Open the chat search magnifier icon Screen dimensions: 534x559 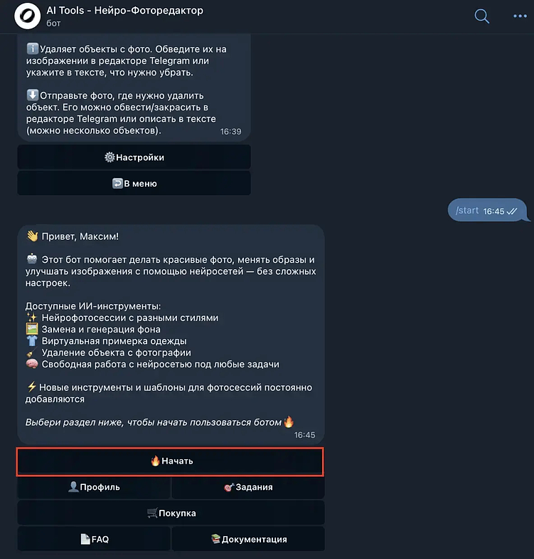pos(481,16)
